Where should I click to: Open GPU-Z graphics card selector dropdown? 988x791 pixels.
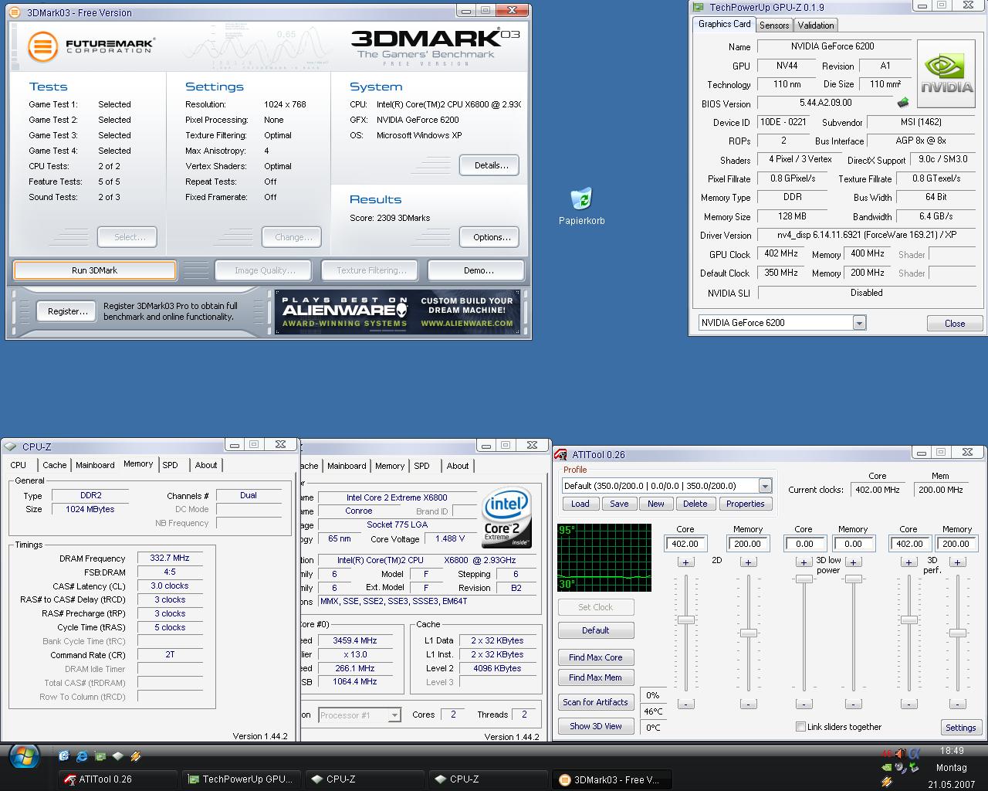point(859,323)
